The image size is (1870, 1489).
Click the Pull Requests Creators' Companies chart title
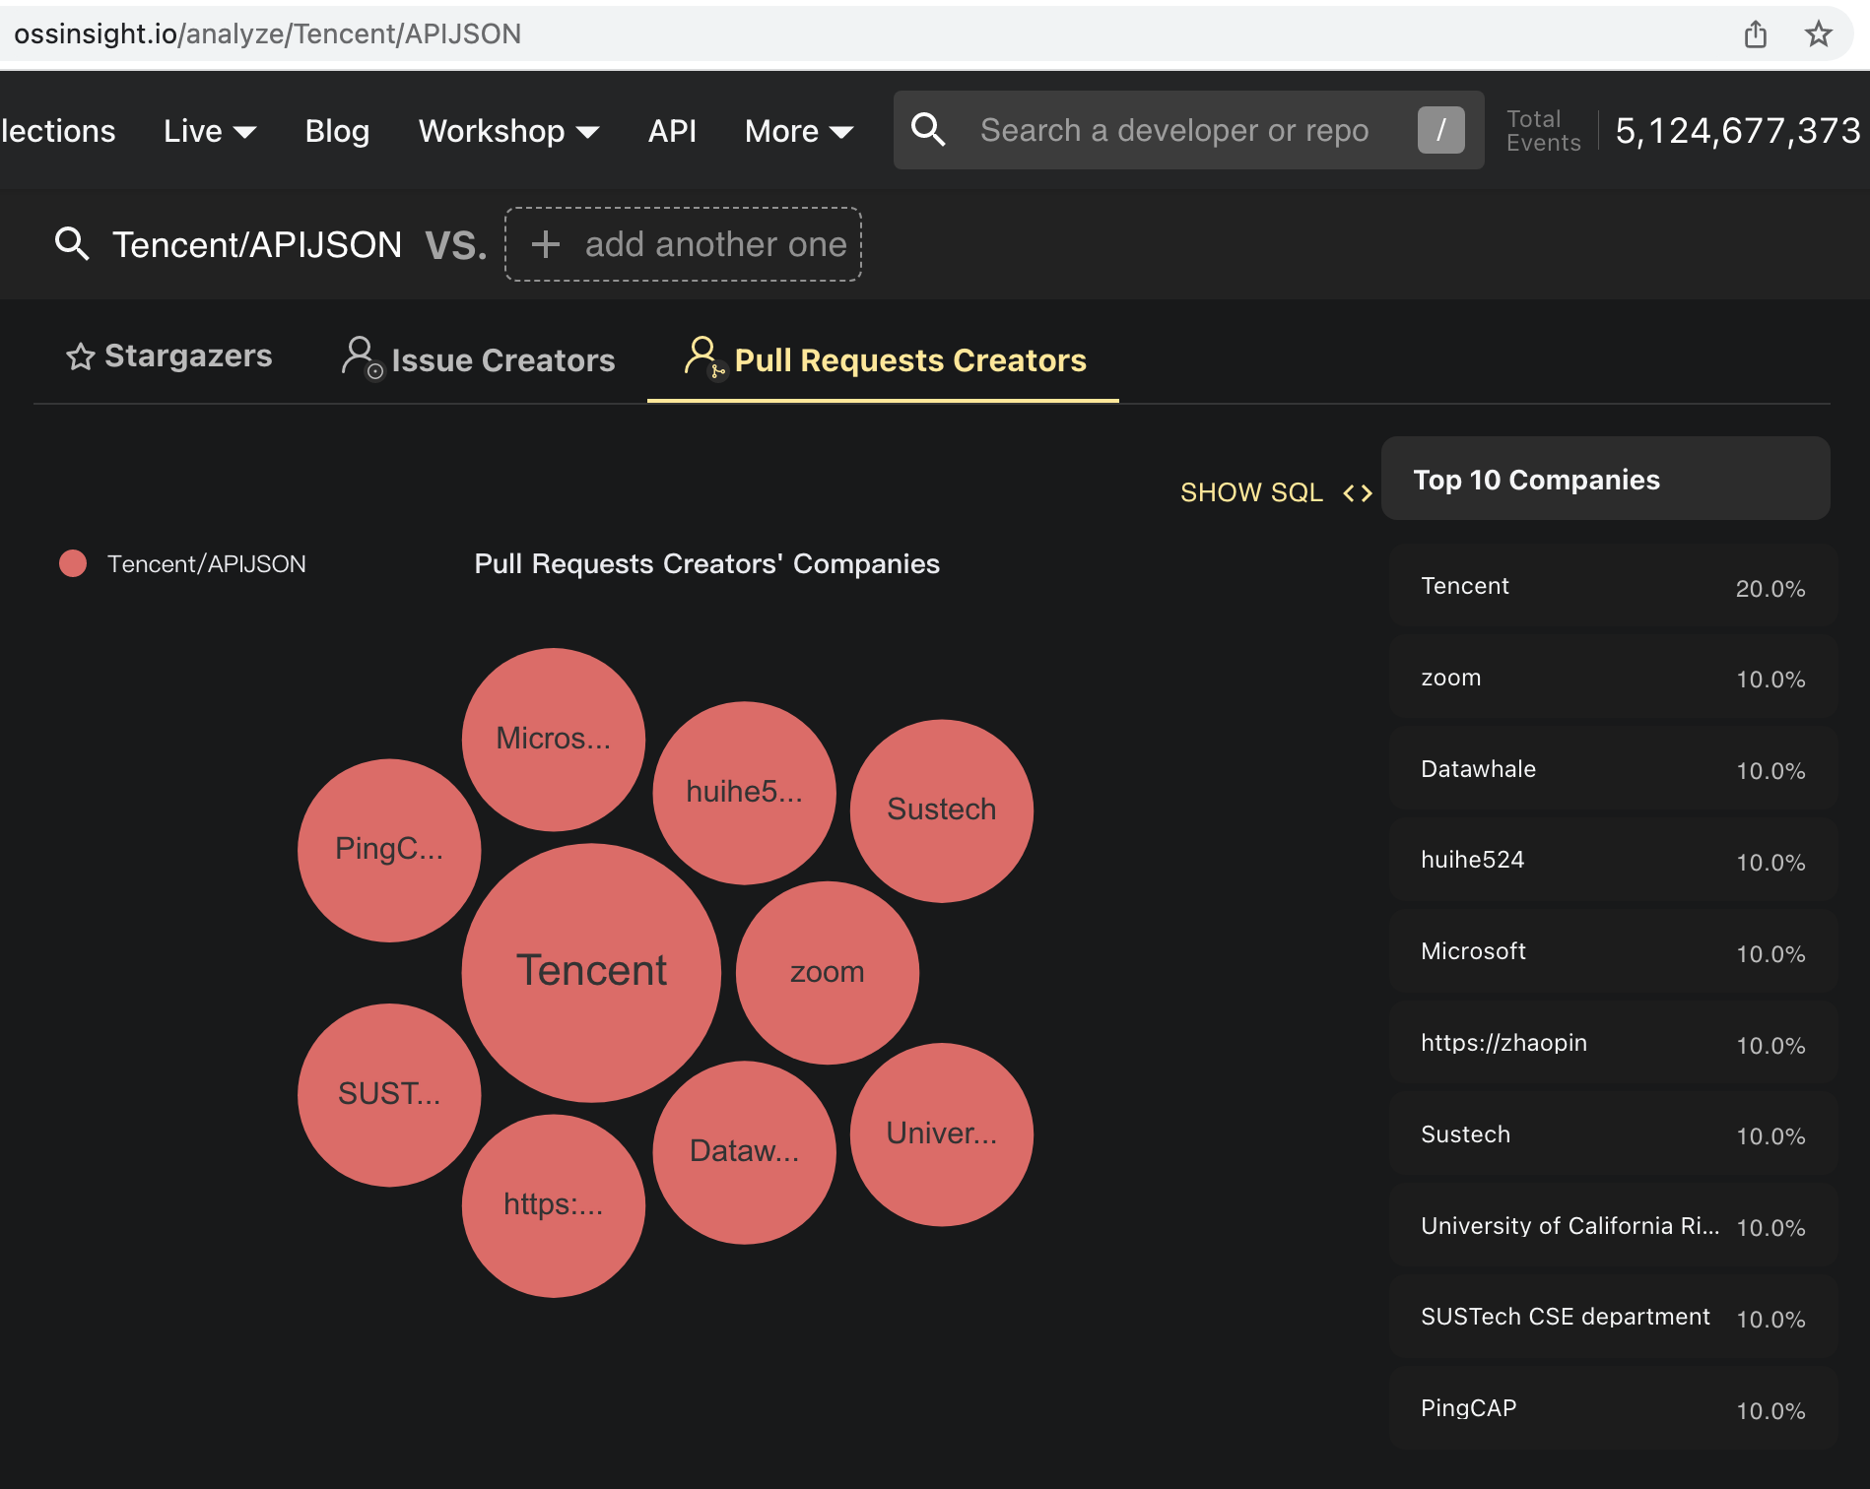tap(707, 563)
